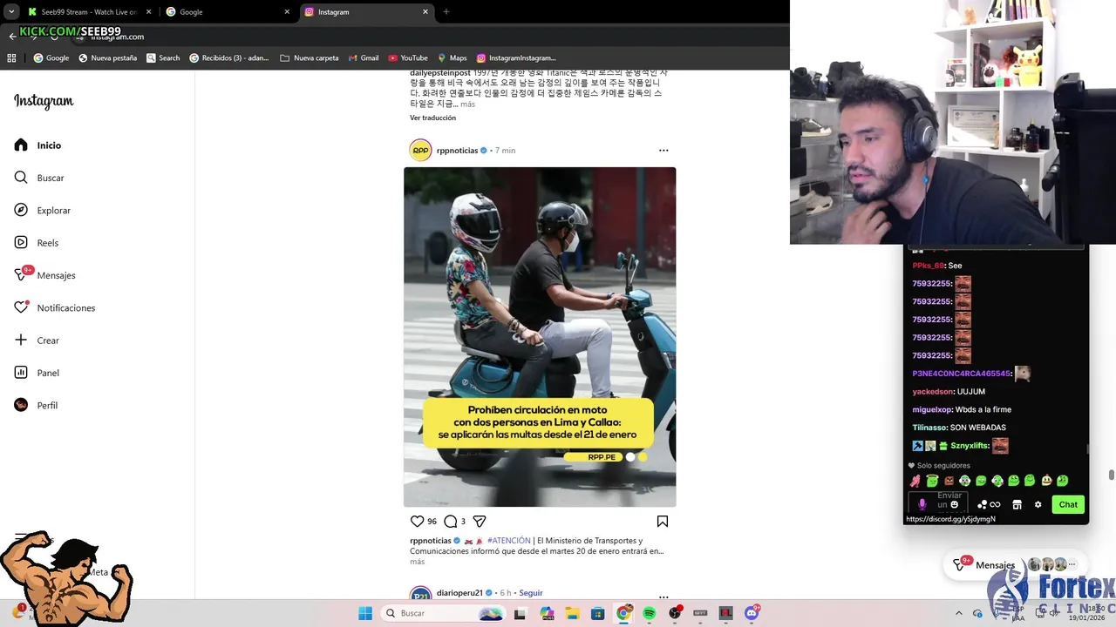Image resolution: width=1116 pixels, height=627 pixels.
Task: Pick the pink praying hands emote
Action: click(x=915, y=481)
